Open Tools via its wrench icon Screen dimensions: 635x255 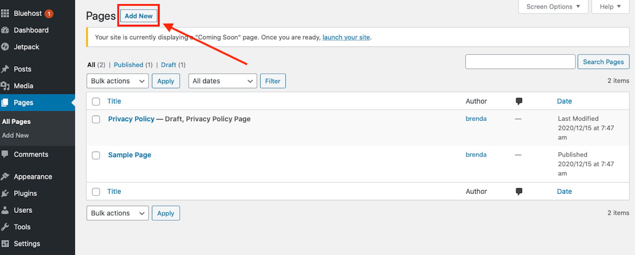coord(5,227)
